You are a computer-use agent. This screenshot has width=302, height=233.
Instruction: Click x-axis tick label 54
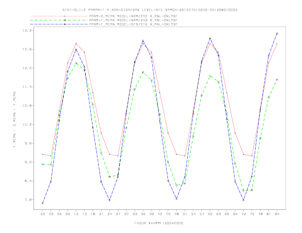(x=193, y=214)
